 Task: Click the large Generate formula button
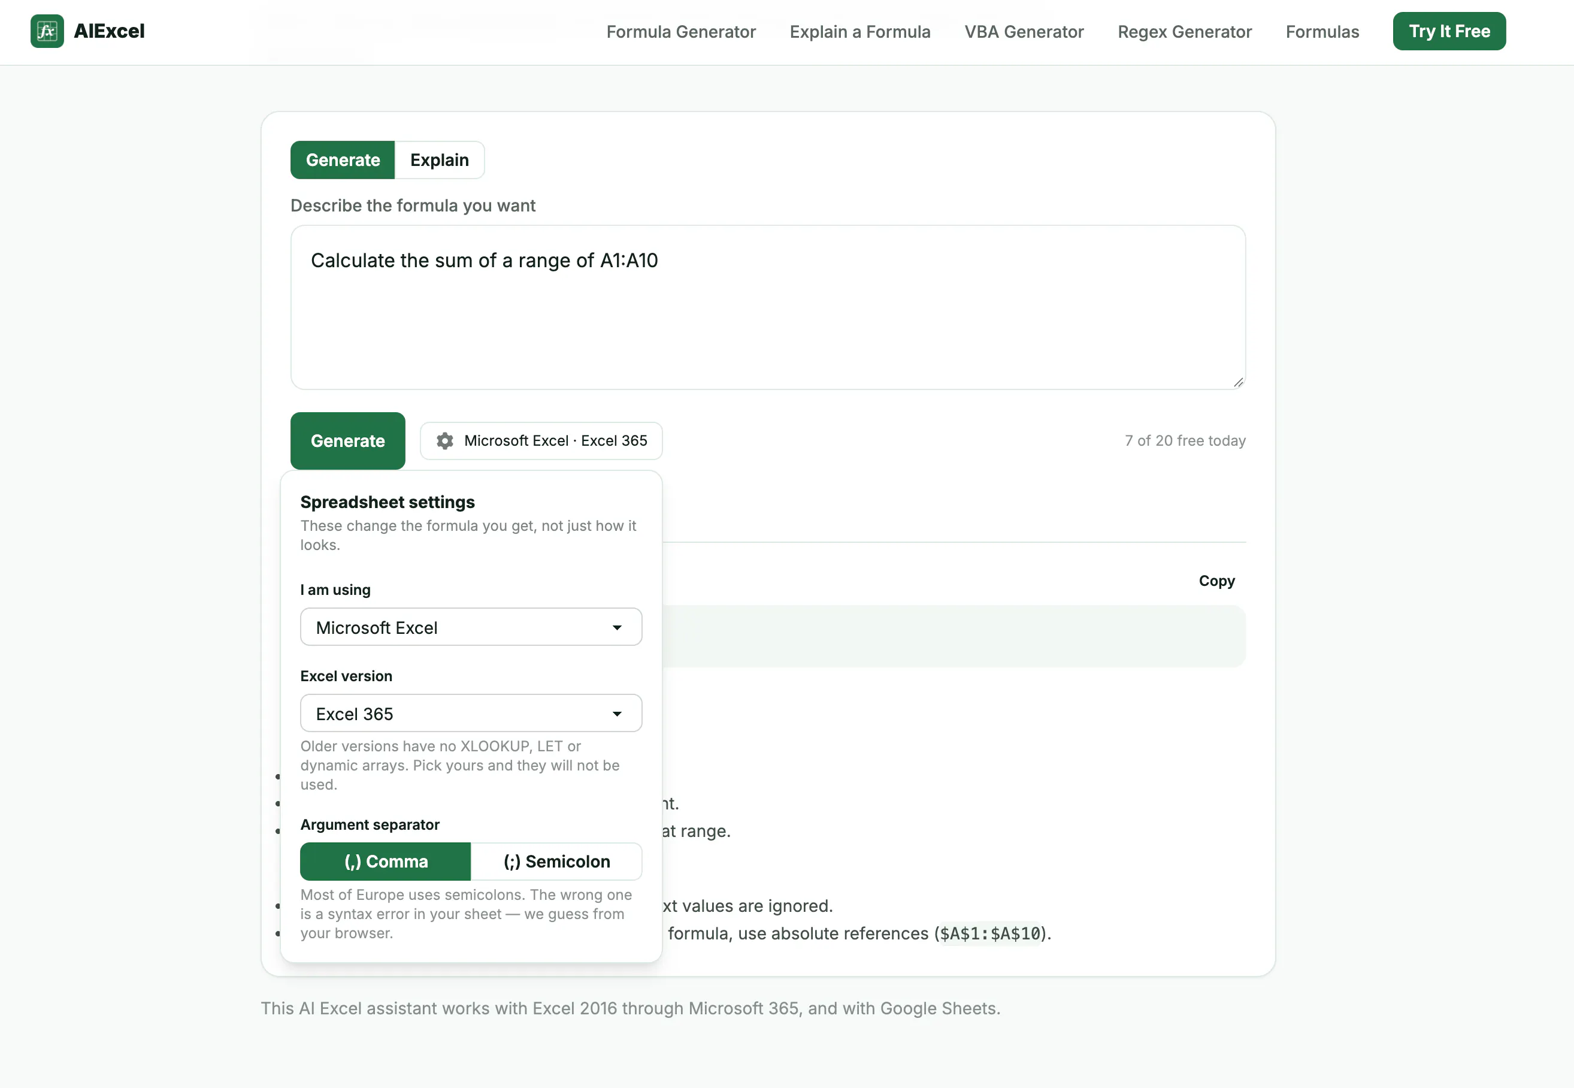pyautogui.click(x=347, y=441)
